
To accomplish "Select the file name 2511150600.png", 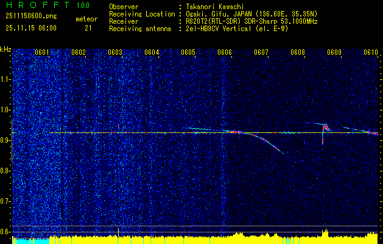I will [31, 16].
